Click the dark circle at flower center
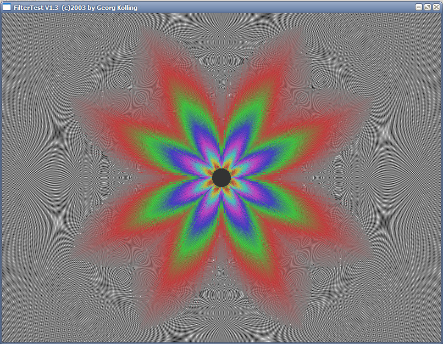Viewport: 443px width, 344px height. 221,178
